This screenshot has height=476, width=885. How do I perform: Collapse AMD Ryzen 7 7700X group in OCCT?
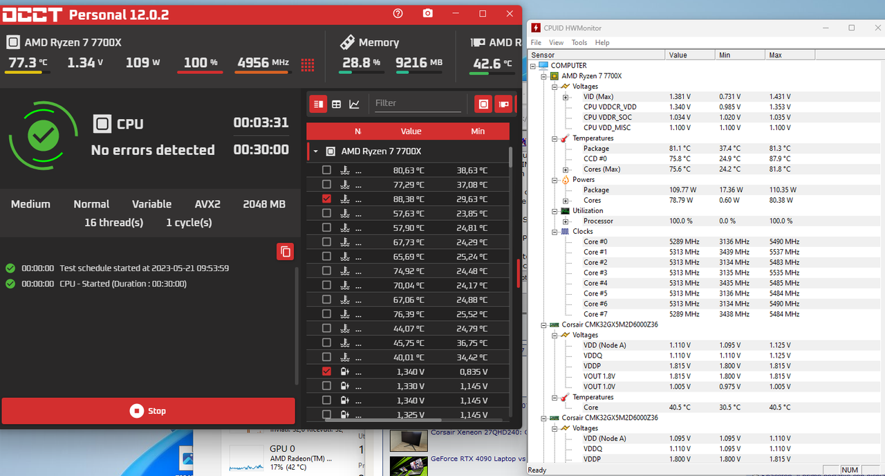click(x=316, y=152)
